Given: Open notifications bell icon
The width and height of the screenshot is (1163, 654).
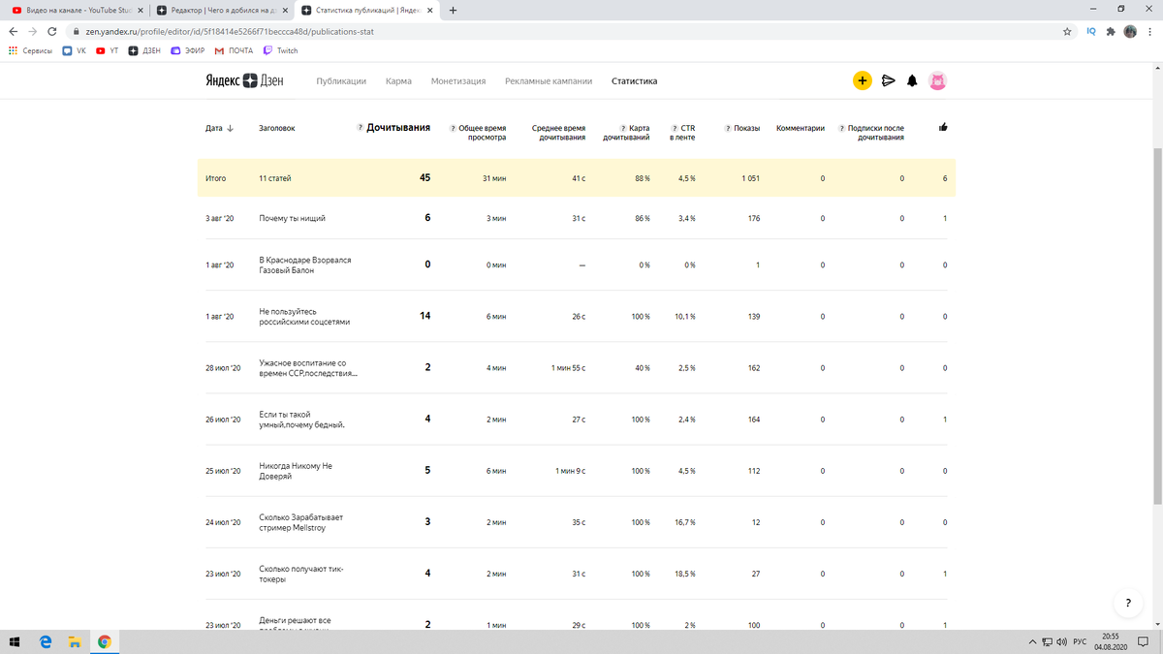Looking at the screenshot, I should click(912, 81).
